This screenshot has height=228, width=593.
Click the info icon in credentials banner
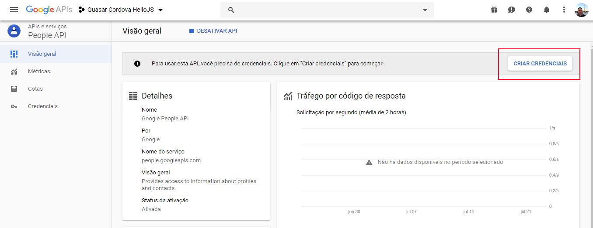click(x=137, y=64)
